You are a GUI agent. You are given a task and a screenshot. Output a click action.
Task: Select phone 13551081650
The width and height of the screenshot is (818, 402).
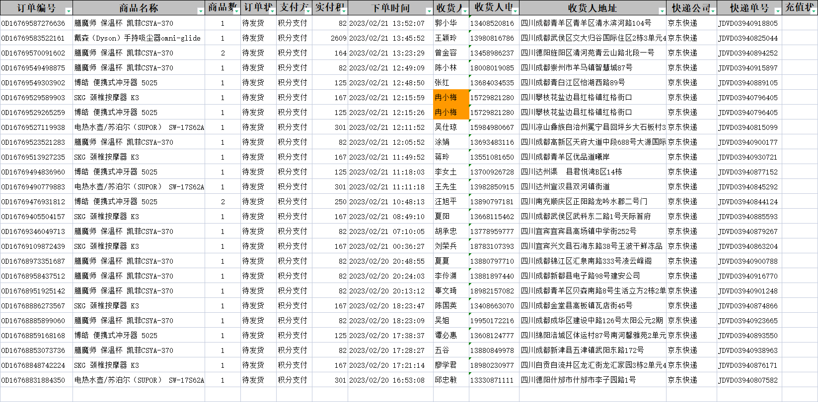(x=494, y=157)
